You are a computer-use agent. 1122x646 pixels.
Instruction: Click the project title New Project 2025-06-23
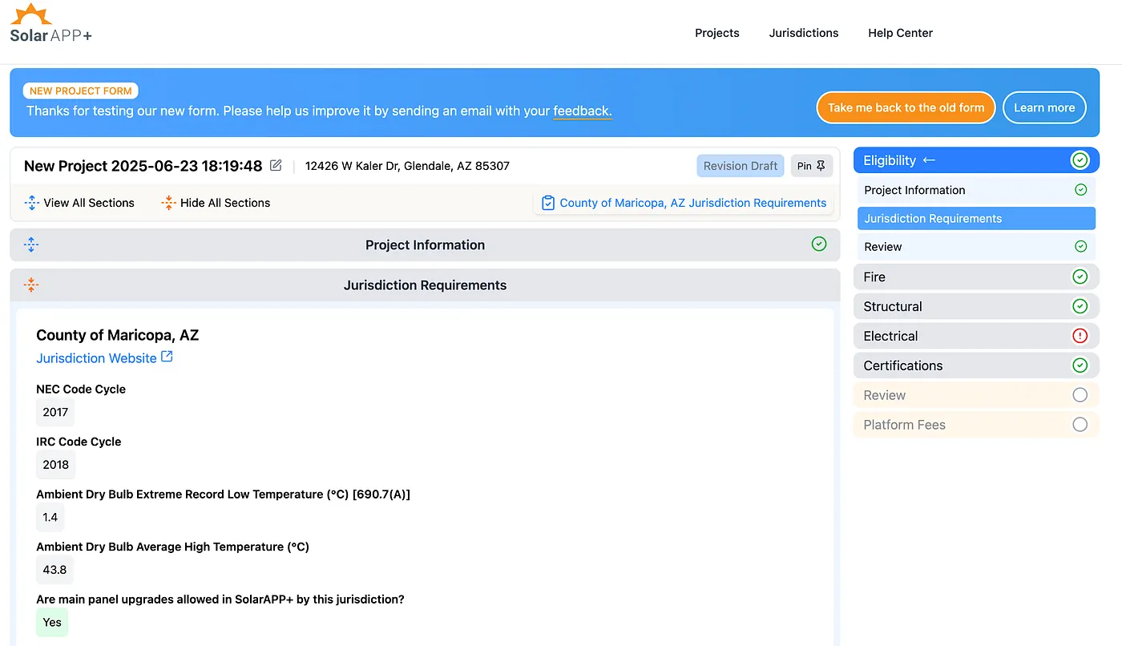tap(143, 166)
